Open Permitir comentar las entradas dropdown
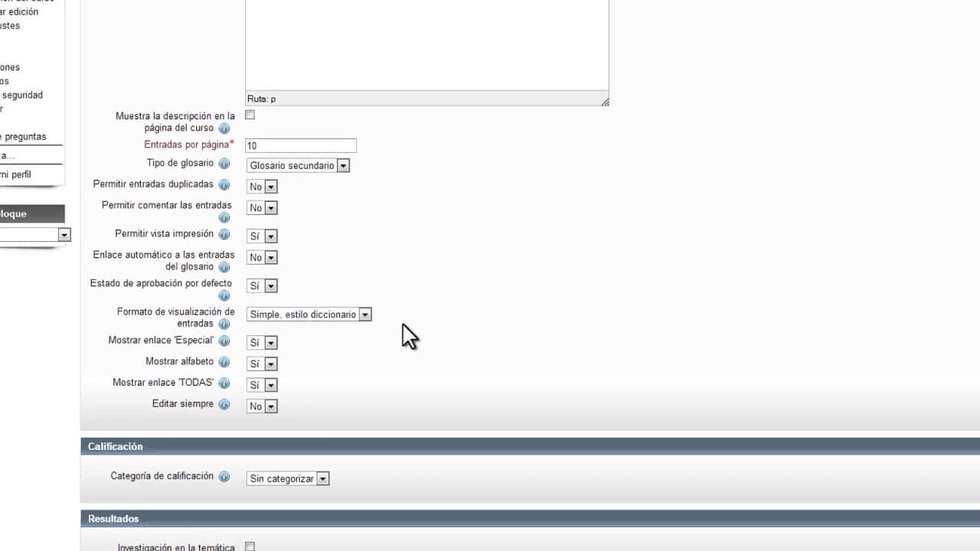980x551 pixels. [x=262, y=208]
